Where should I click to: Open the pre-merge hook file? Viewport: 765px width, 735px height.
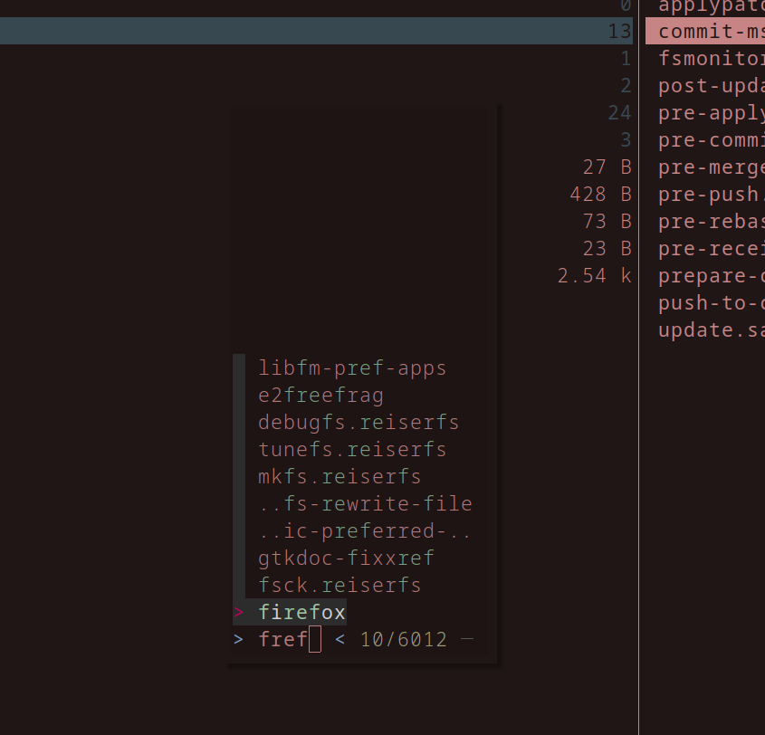[711, 167]
